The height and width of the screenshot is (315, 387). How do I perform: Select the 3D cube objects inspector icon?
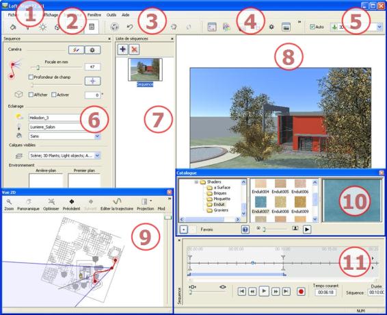pos(57,27)
